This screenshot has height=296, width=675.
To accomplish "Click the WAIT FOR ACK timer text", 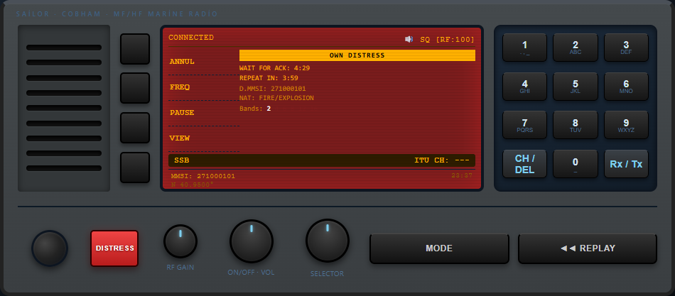I will (275, 68).
